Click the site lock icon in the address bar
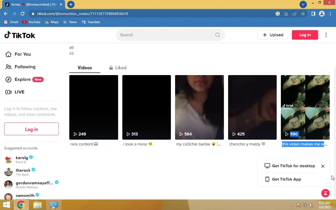Viewport: 336px width, 210px height. click(x=33, y=14)
